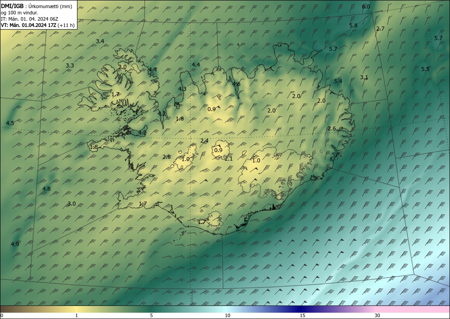The width and height of the screenshot is (450, 319).
Task: Click the "3.0" value on the map
Action: (x=72, y=204)
